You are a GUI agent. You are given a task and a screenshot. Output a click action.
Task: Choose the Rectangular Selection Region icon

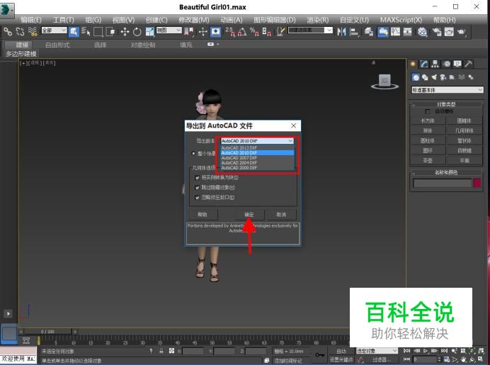click(x=98, y=32)
